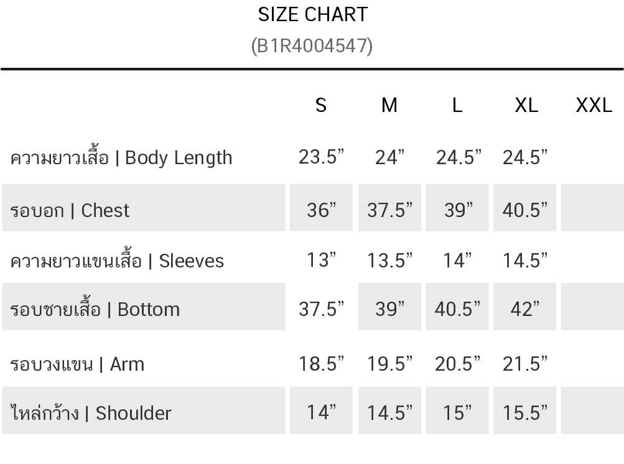Select the XXL size column header
This screenshot has height=464, width=624.
click(594, 105)
